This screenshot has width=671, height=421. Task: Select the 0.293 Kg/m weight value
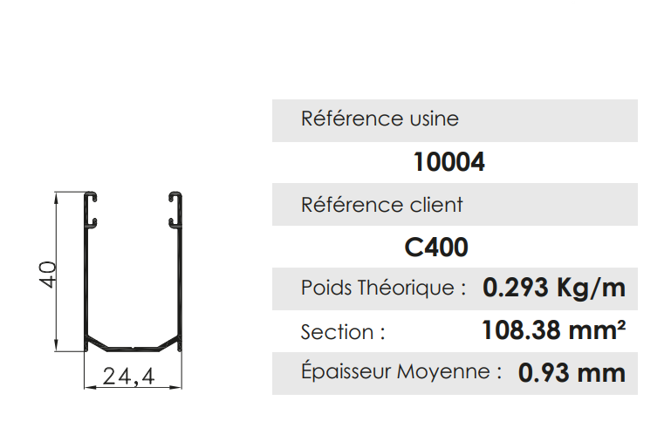(x=554, y=288)
